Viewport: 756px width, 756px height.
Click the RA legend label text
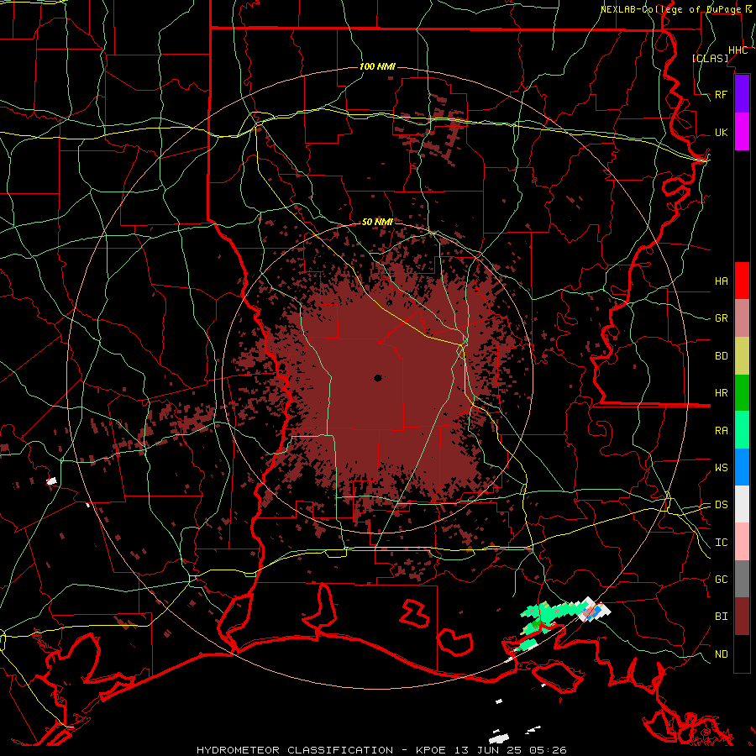[x=721, y=430]
